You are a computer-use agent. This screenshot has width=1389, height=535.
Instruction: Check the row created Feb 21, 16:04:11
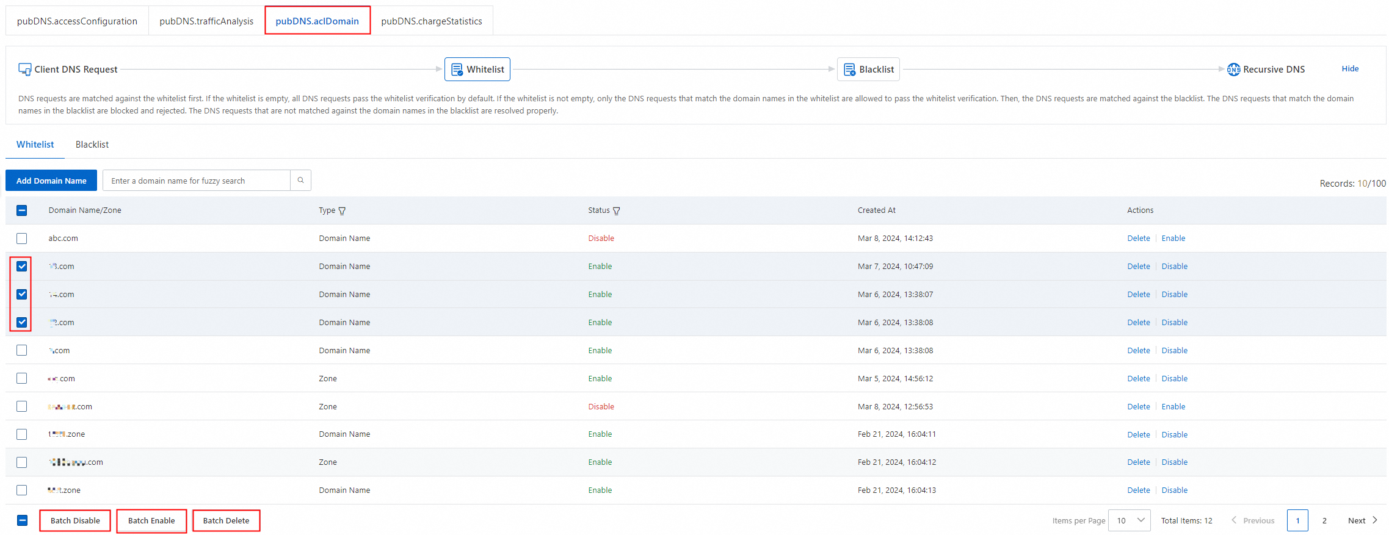(22, 434)
